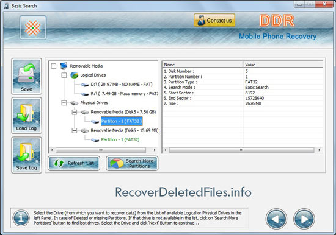Select drive R:\ 7.49 GB Mass memory

coord(124,94)
